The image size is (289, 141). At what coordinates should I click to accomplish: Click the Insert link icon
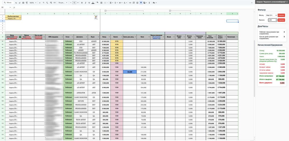tap(130, 3)
